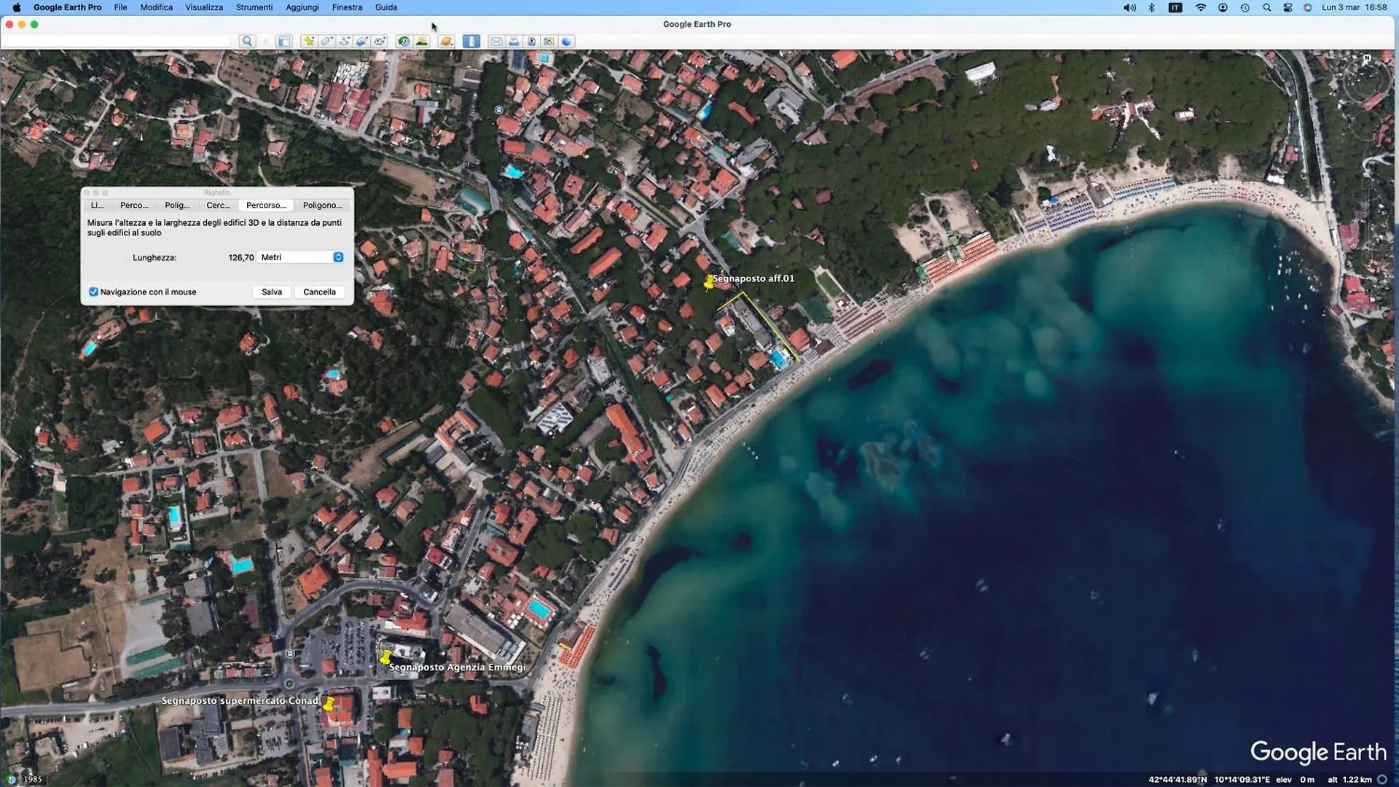Image resolution: width=1399 pixels, height=787 pixels.
Task: Open the Metri units dropdown
Action: click(301, 257)
